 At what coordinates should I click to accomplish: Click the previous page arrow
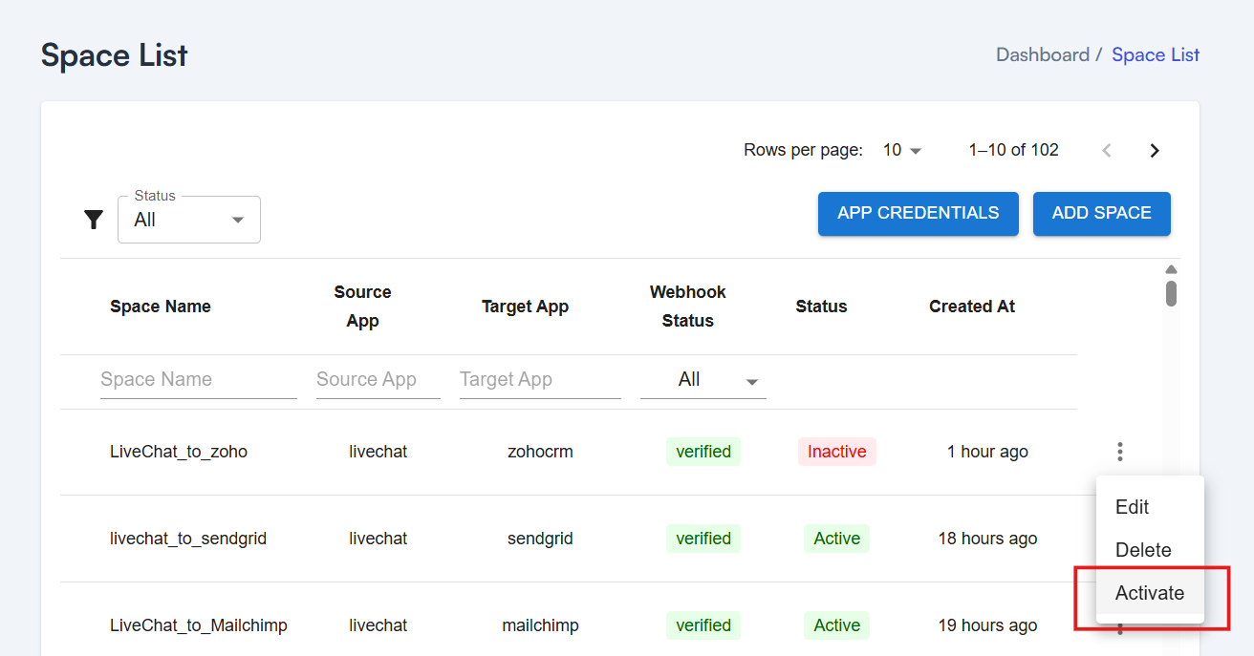click(1107, 150)
